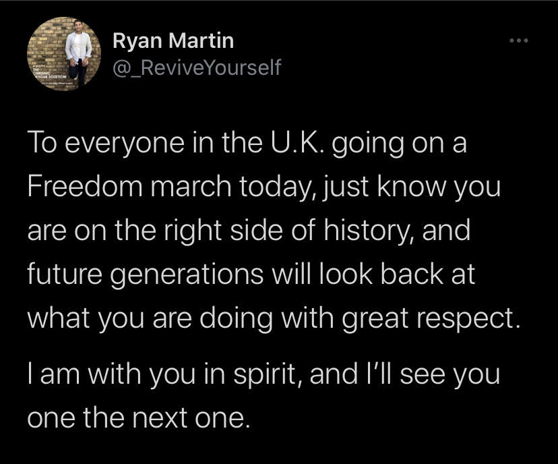Click the second paragraph starting 'I am with you'

pyautogui.click(x=263, y=395)
